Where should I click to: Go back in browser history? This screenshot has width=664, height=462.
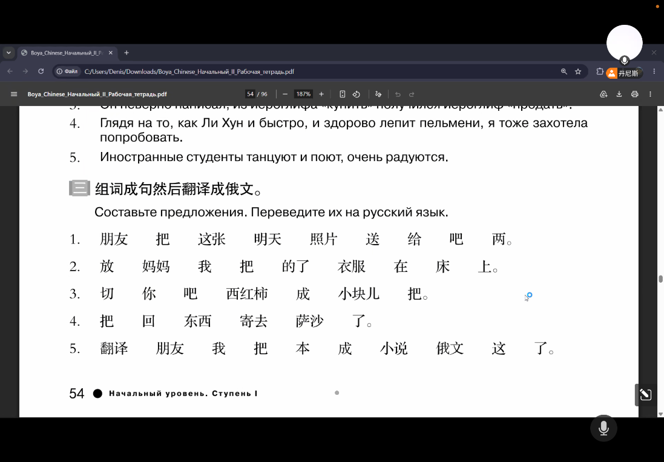10,71
